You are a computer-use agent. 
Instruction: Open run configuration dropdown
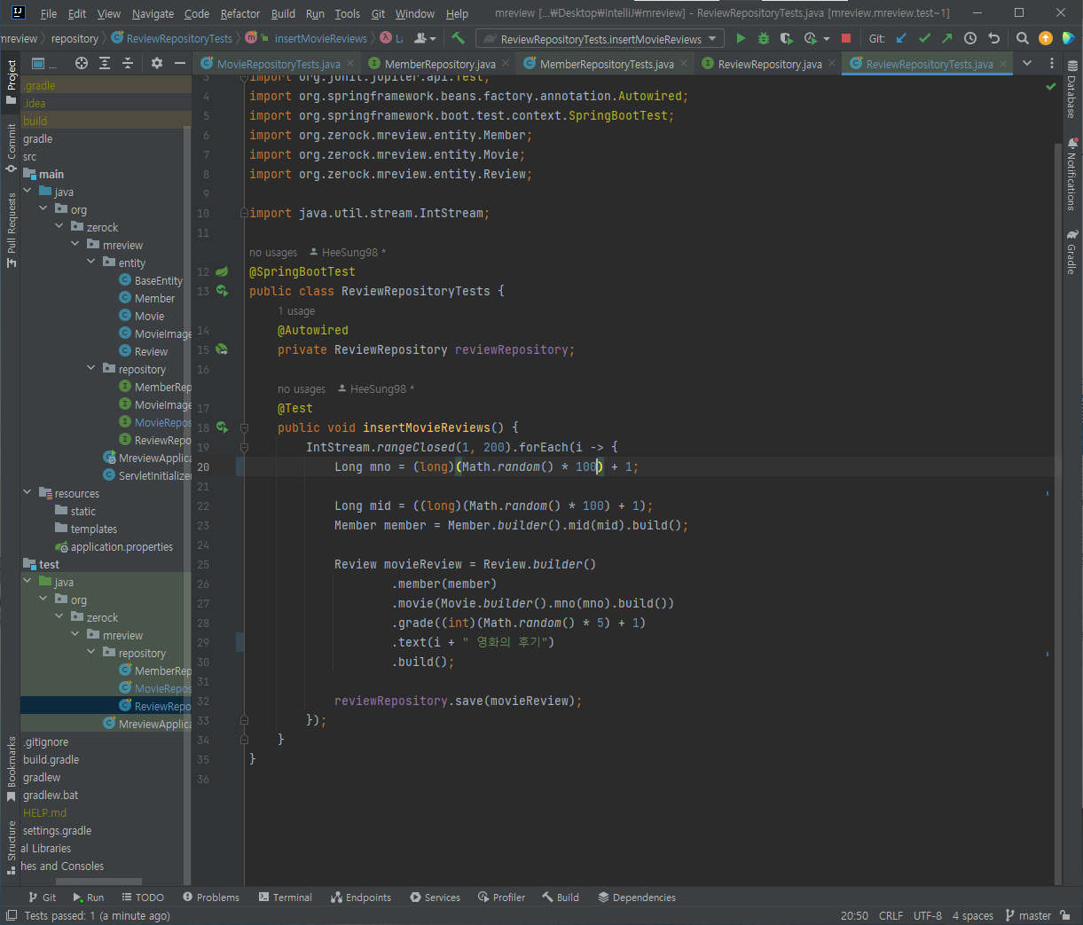600,38
